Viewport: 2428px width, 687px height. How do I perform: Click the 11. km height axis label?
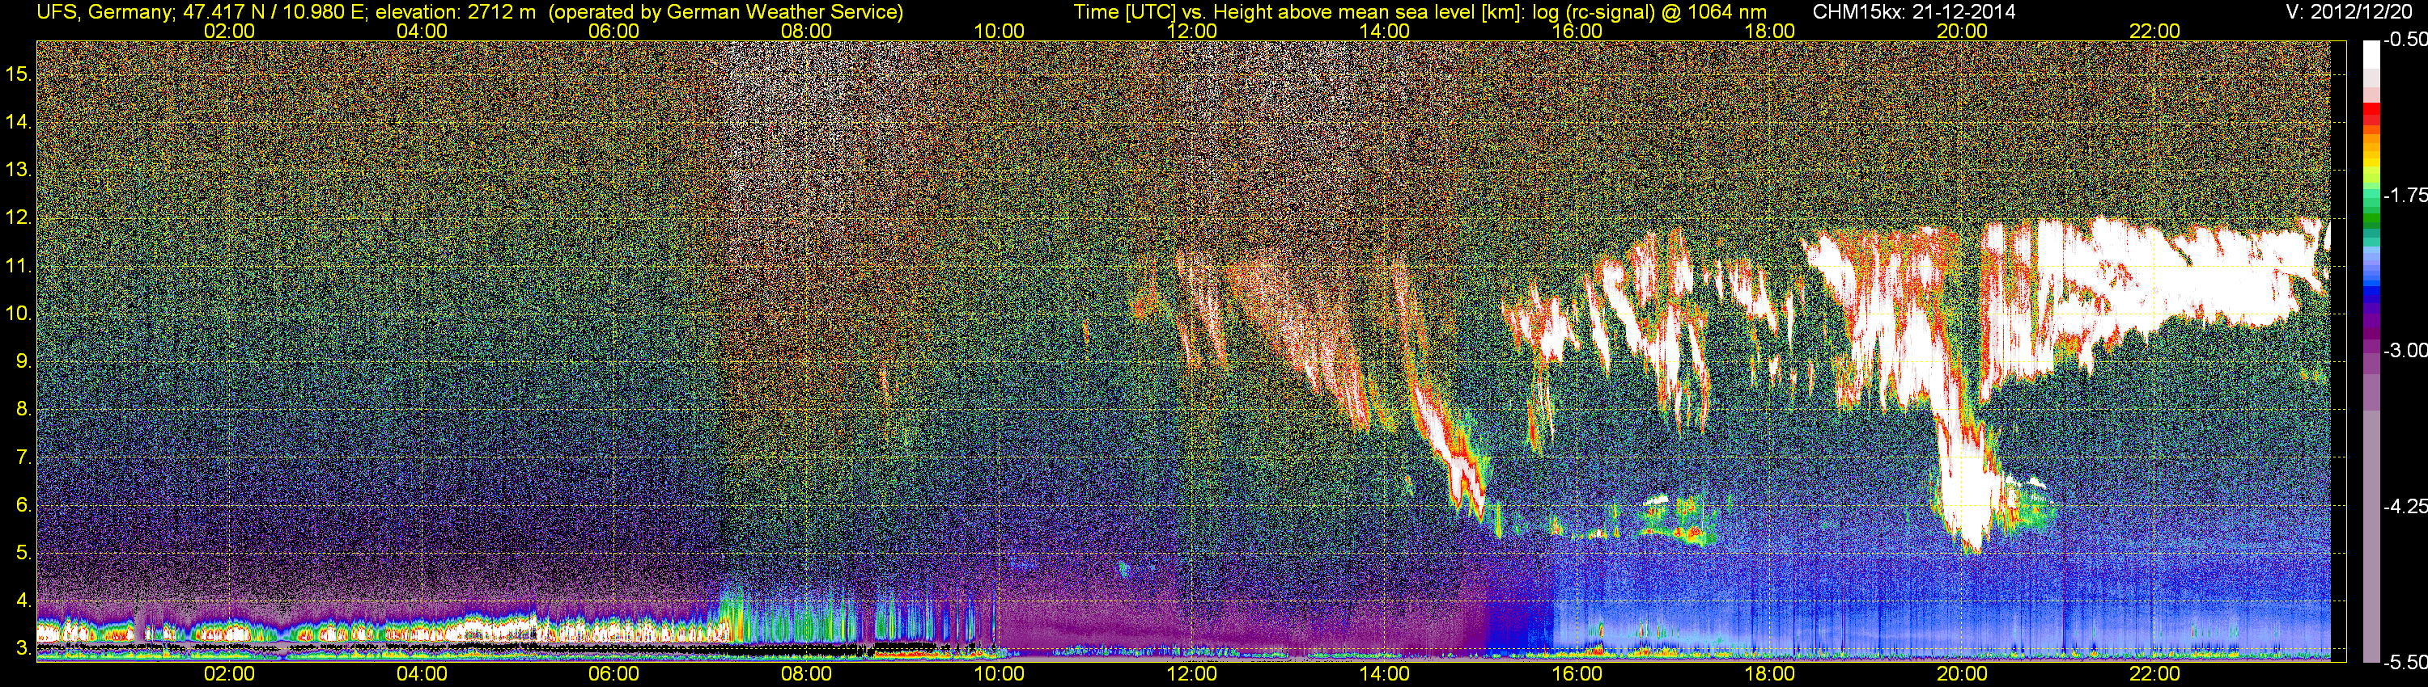point(19,267)
